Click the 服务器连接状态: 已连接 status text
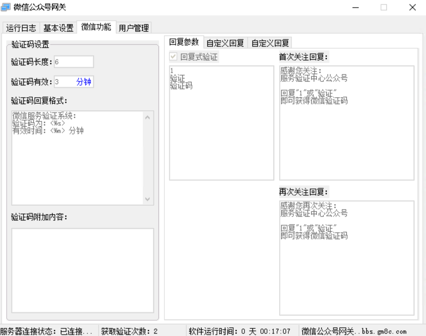The image size is (426, 336). tap(46, 331)
